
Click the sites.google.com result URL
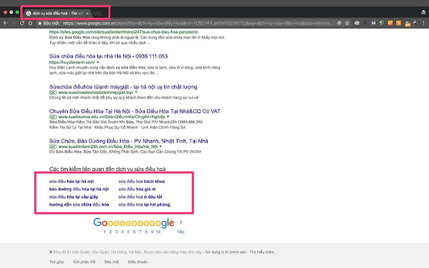pos(123,32)
